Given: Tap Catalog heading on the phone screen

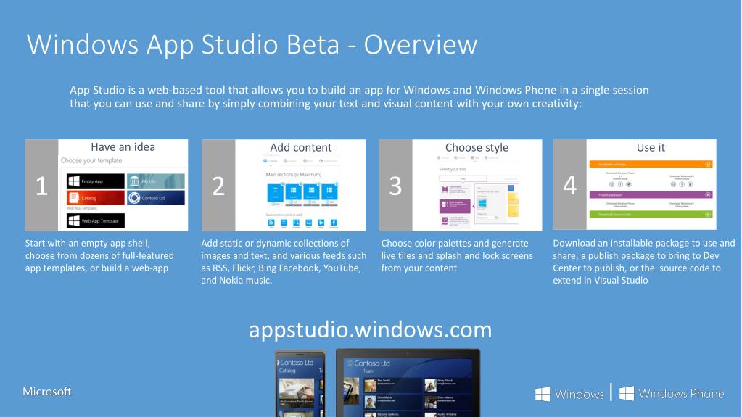Looking at the screenshot, I should point(287,371).
